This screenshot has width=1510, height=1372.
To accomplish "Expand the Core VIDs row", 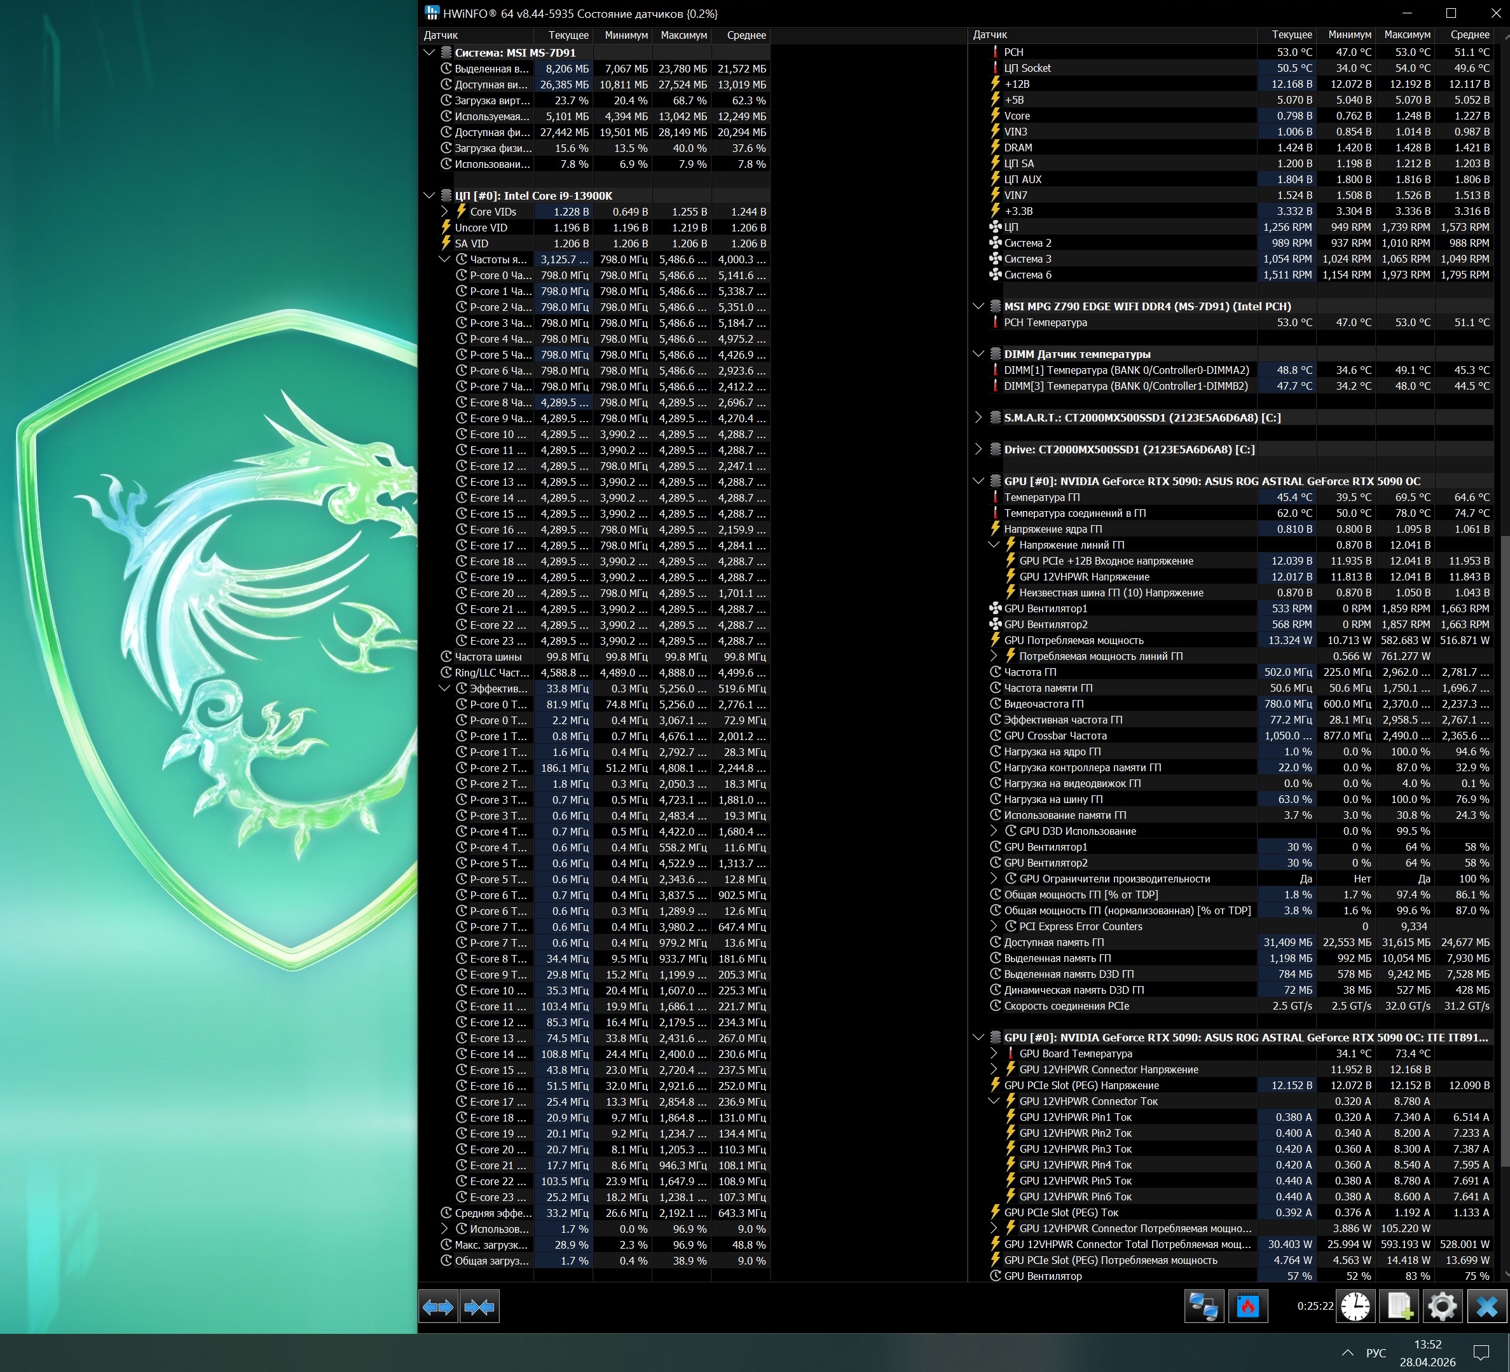I will coord(444,212).
